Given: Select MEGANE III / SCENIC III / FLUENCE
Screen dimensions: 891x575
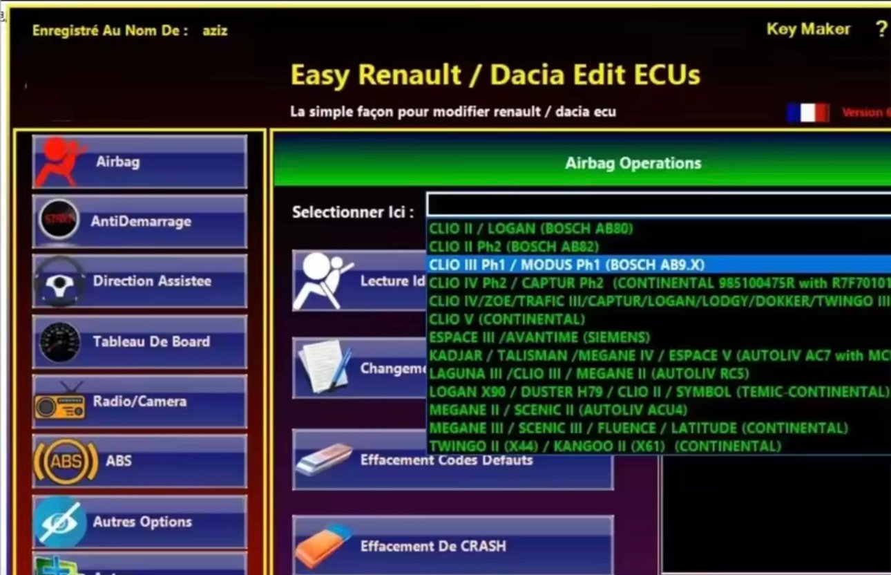Looking at the screenshot, I should (659, 428).
